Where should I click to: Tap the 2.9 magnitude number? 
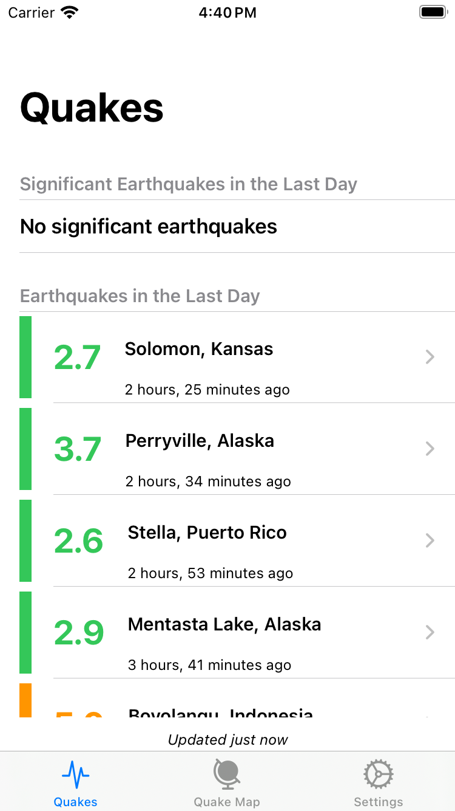point(79,633)
